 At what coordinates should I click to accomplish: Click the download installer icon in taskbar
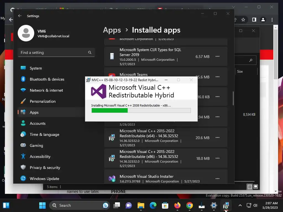(201, 205)
